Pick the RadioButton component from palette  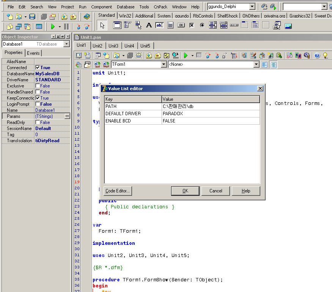click(x=202, y=25)
